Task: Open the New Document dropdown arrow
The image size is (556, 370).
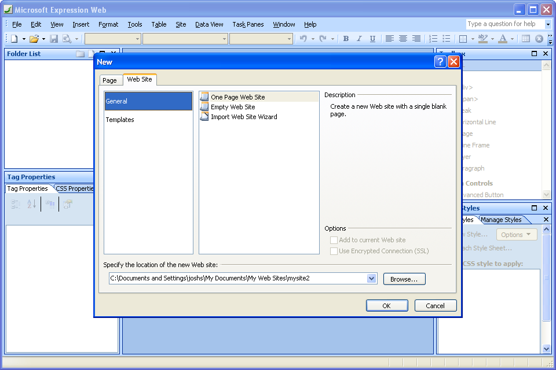Action: [x=24, y=39]
